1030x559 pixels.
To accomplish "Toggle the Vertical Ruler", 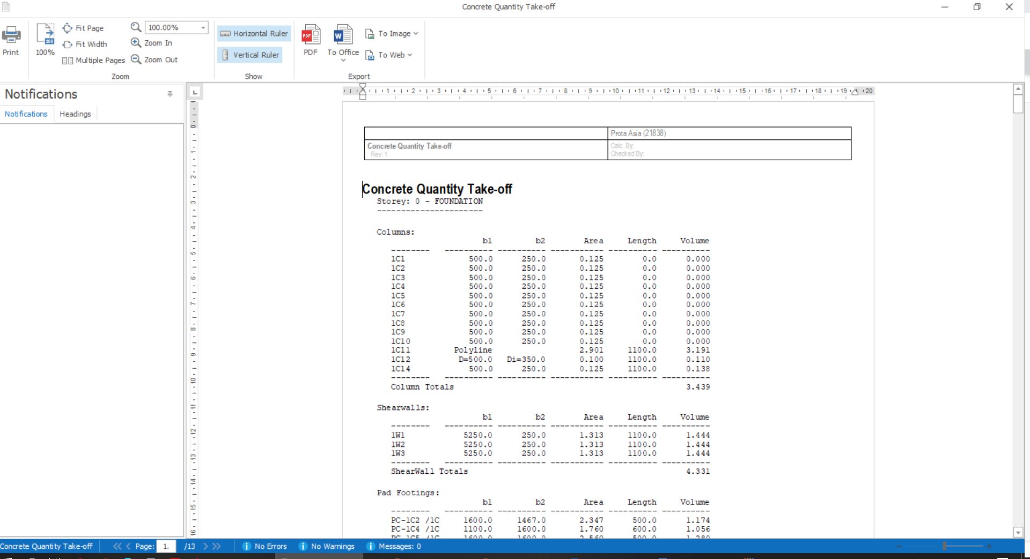I will 250,55.
